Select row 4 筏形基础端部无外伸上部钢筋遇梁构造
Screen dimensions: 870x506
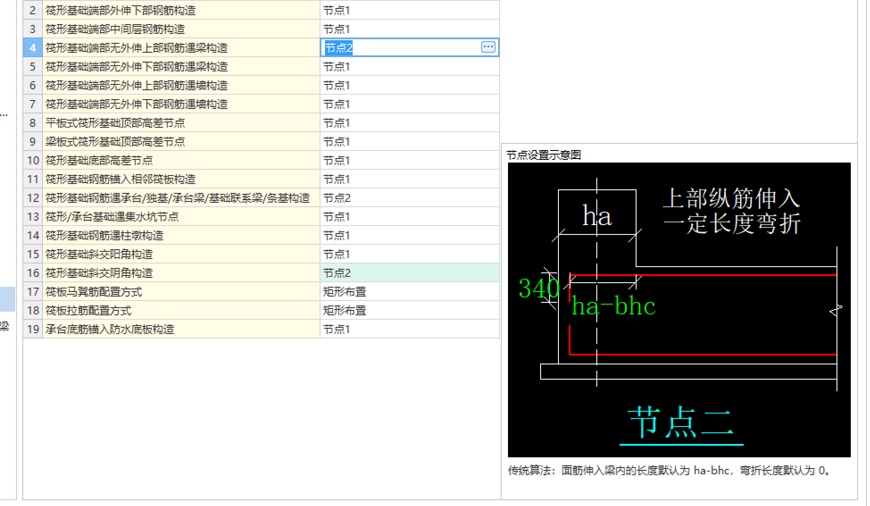[181, 47]
